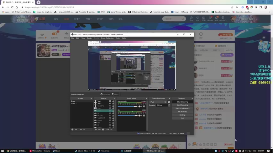Toggle visibility of the Text1 source
The width and height of the screenshot is (273, 153).
click(110, 101)
